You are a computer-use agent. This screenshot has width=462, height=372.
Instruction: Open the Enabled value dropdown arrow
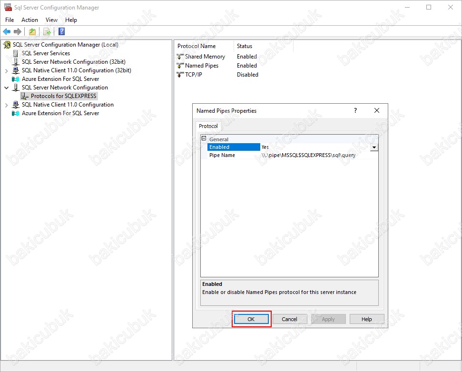tap(374, 147)
